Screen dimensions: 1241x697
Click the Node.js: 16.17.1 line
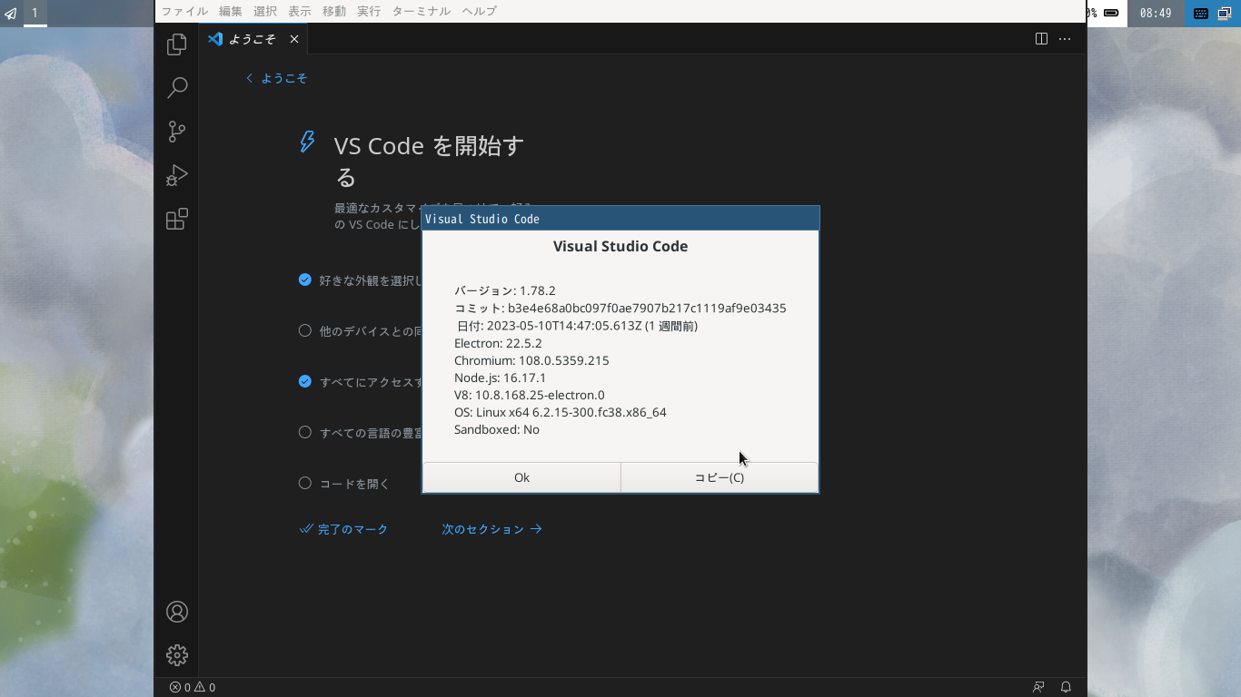(x=500, y=378)
